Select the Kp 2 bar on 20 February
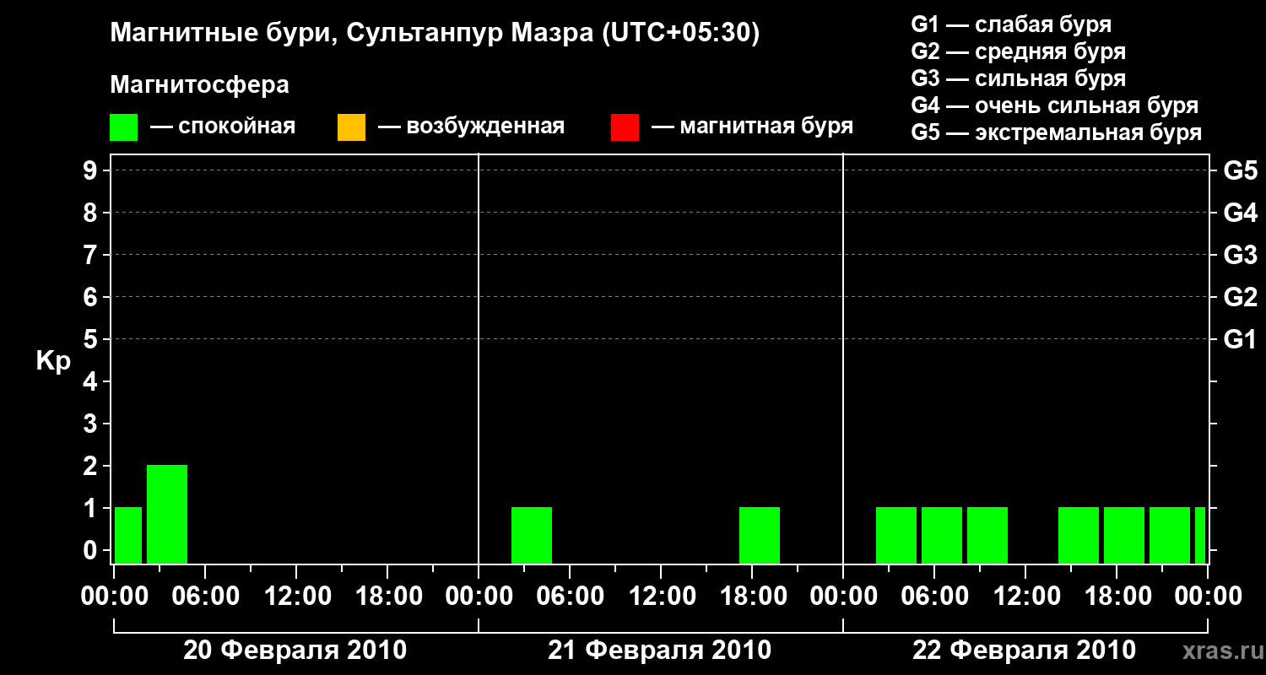 [167, 514]
